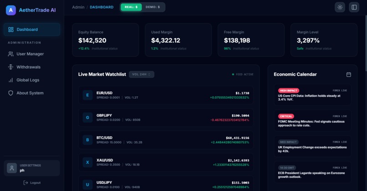Open USER SETTINGS profile for ph
367x191 pixels.
32,168
